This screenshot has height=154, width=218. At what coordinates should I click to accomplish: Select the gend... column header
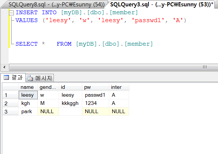[48, 87]
